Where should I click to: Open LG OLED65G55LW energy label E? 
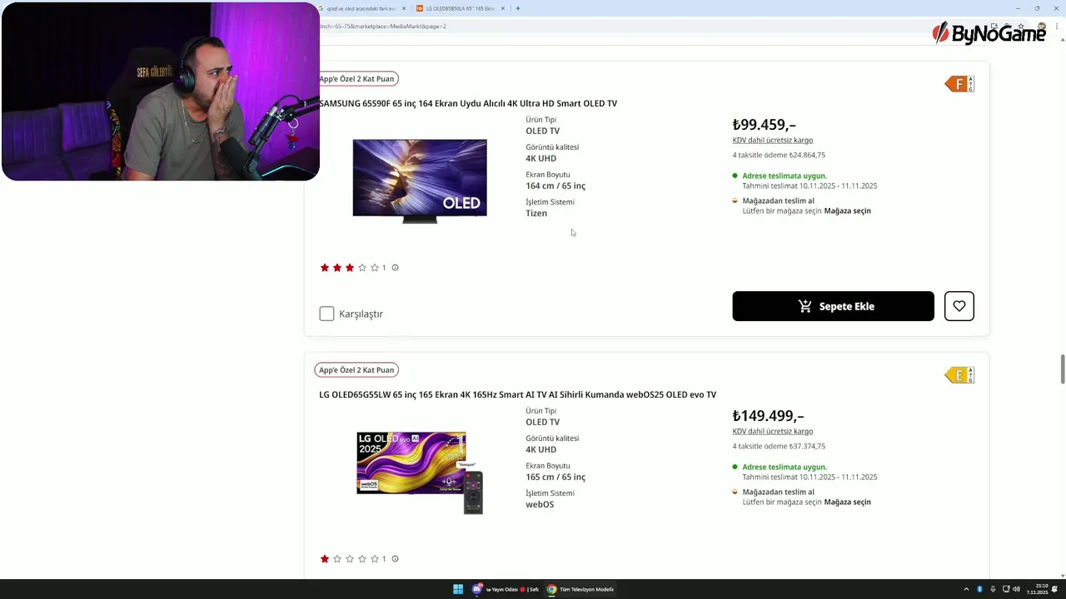959,375
